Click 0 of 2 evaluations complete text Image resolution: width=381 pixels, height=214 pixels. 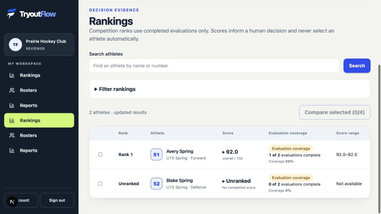pos(294,184)
